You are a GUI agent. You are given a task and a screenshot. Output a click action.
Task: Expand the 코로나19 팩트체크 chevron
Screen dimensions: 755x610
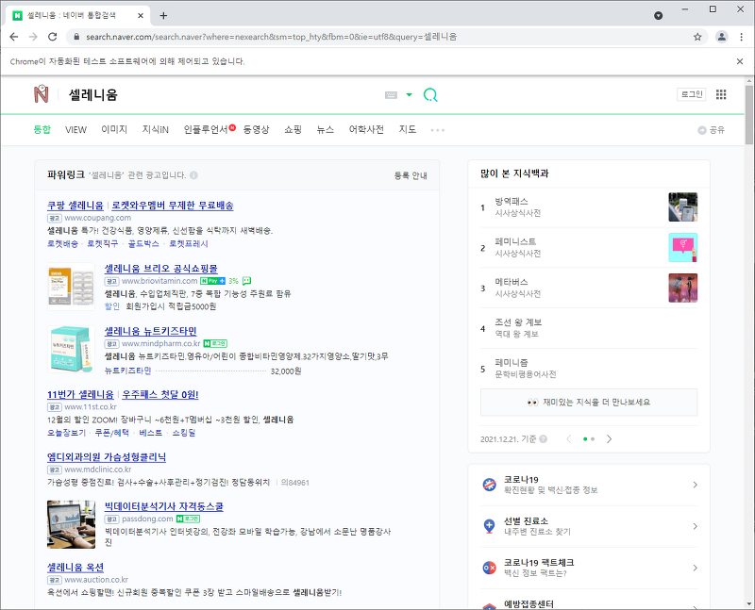(695, 568)
